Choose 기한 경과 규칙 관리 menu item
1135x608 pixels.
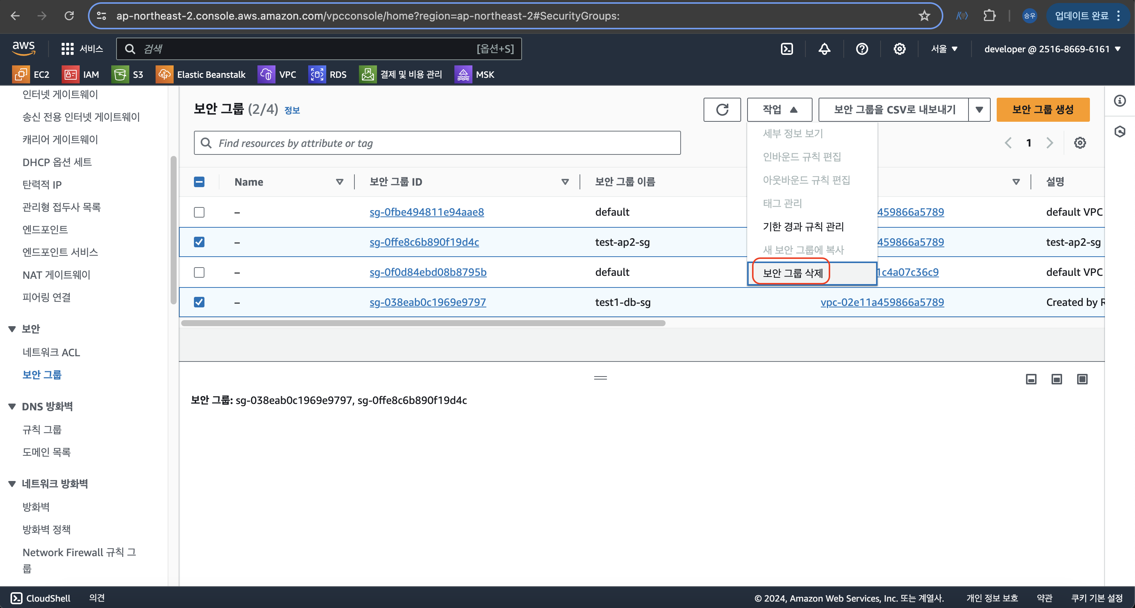click(803, 227)
